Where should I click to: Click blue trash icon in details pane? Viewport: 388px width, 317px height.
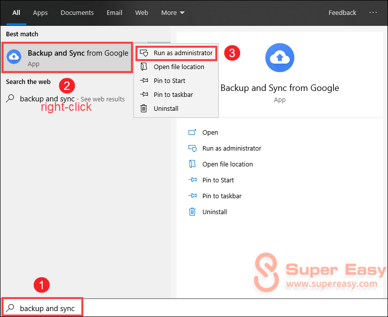pos(193,212)
